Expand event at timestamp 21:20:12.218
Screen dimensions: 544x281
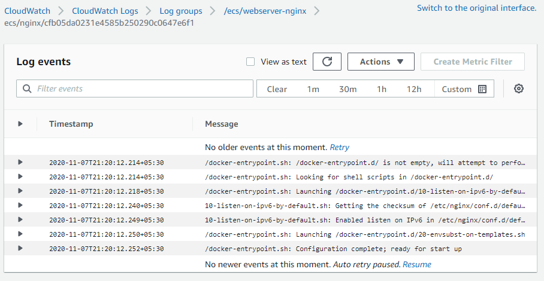pos(20,191)
